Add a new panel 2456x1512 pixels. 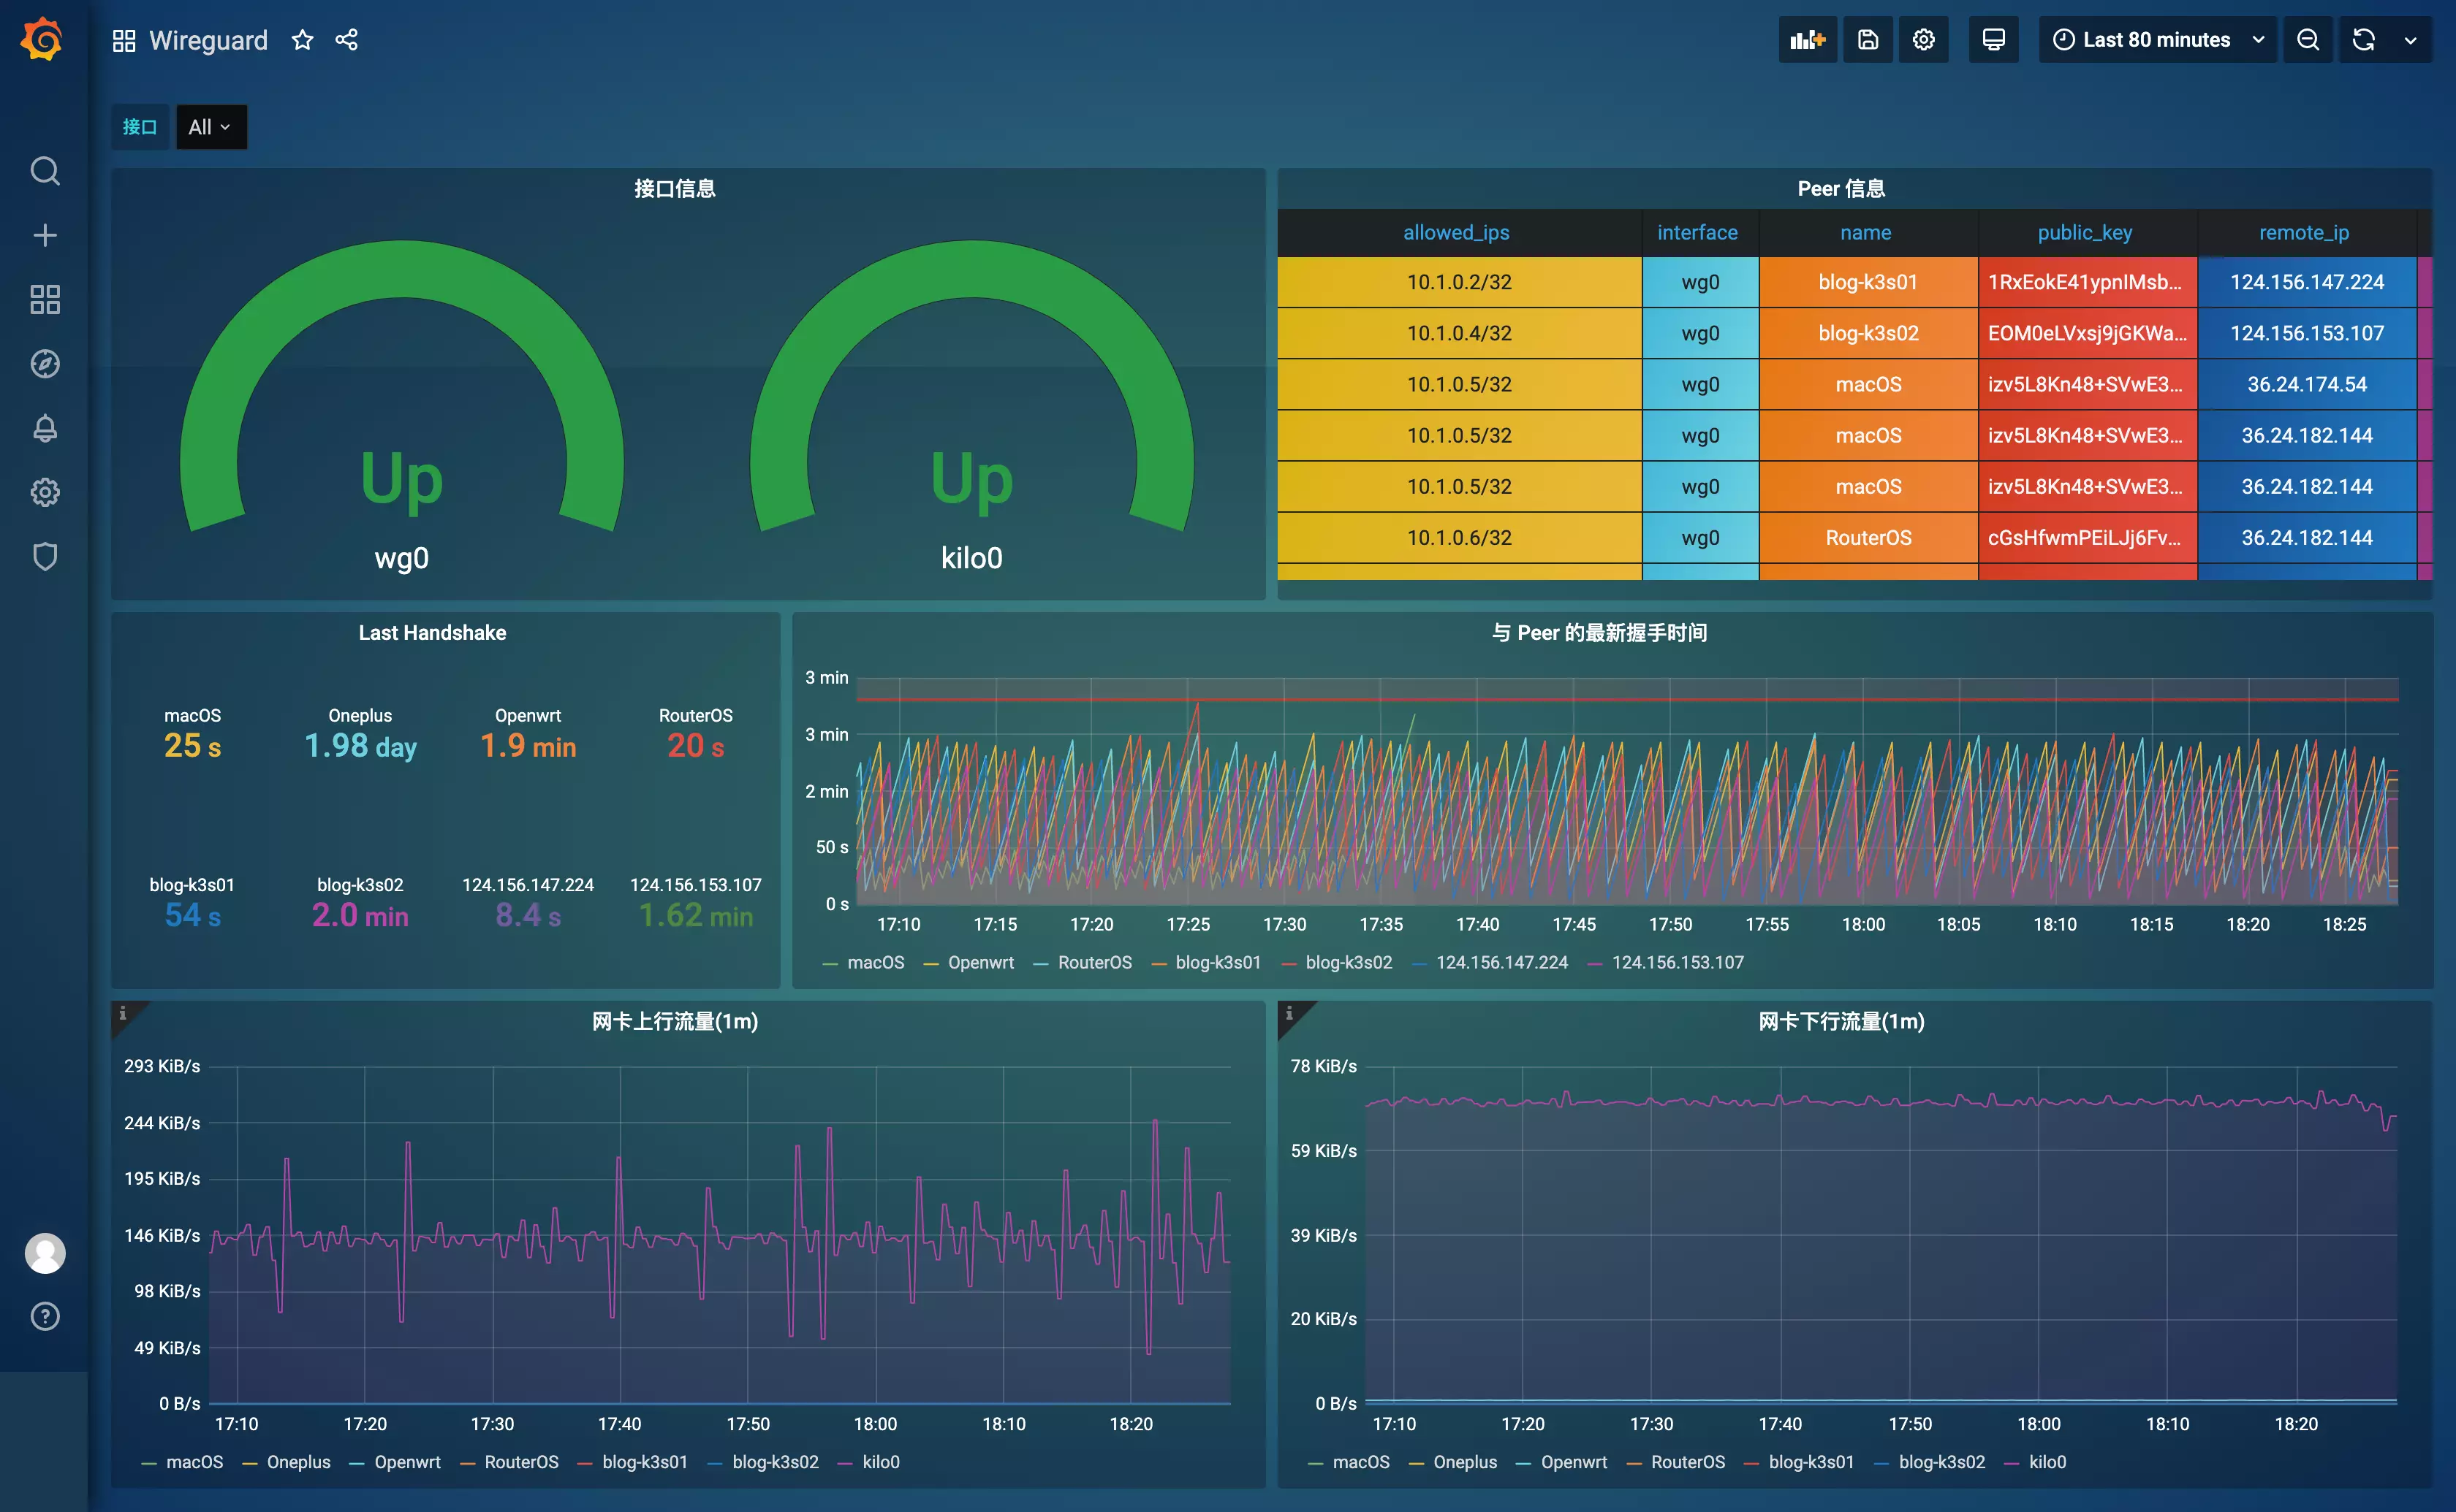(x=1807, y=40)
